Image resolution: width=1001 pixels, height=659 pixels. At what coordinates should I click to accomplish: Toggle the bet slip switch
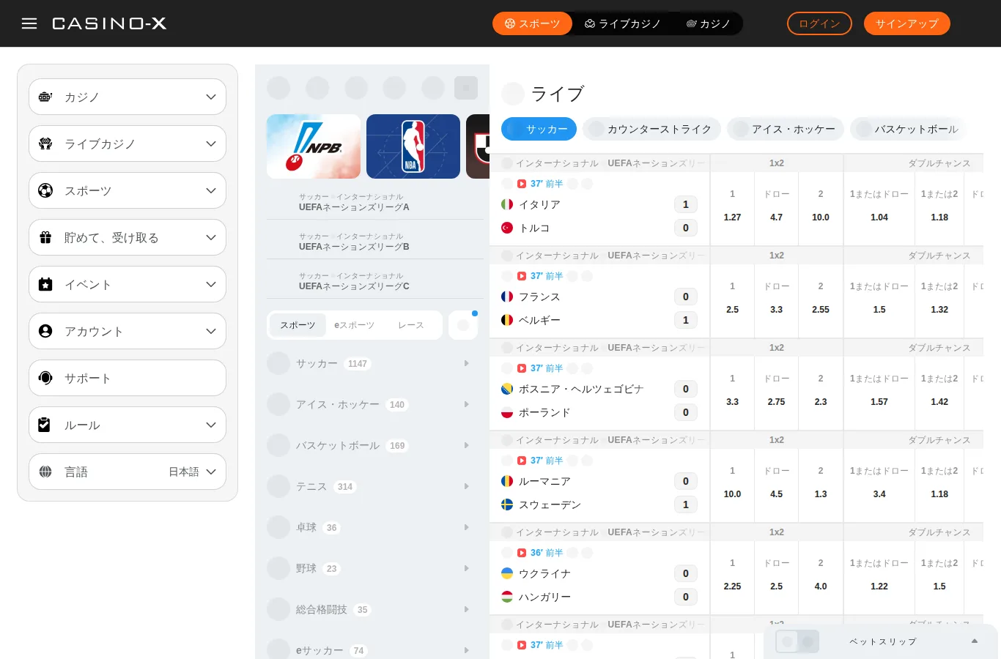[x=797, y=641]
